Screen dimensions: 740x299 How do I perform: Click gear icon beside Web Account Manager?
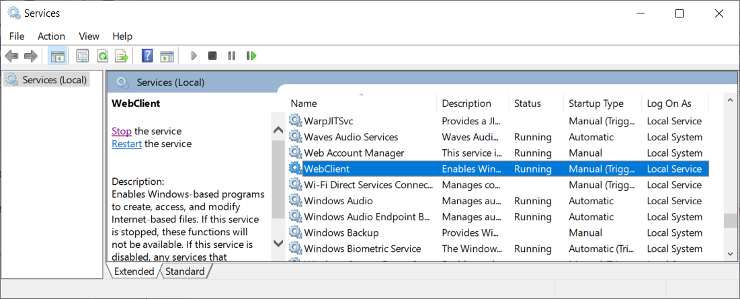pos(296,153)
